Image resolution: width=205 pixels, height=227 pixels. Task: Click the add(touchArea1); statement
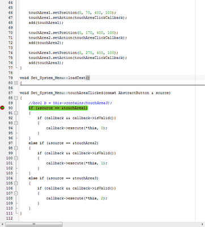tap(46, 23)
